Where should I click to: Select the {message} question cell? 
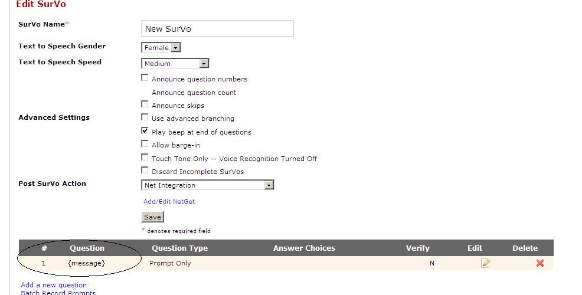(x=87, y=263)
